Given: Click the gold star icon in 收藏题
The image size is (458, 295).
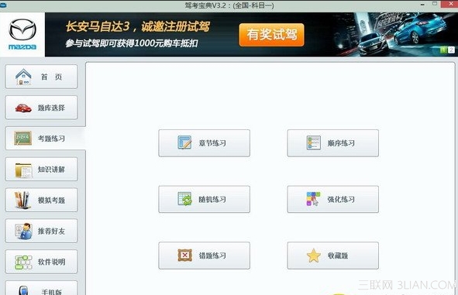Looking at the screenshot, I should click(313, 256).
